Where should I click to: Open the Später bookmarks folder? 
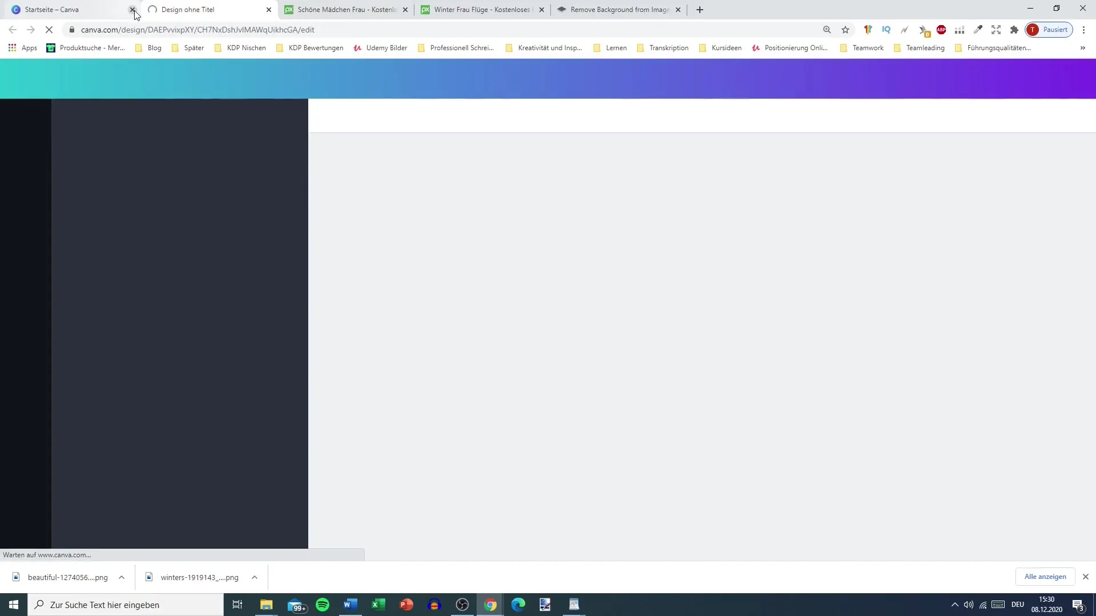188,48
